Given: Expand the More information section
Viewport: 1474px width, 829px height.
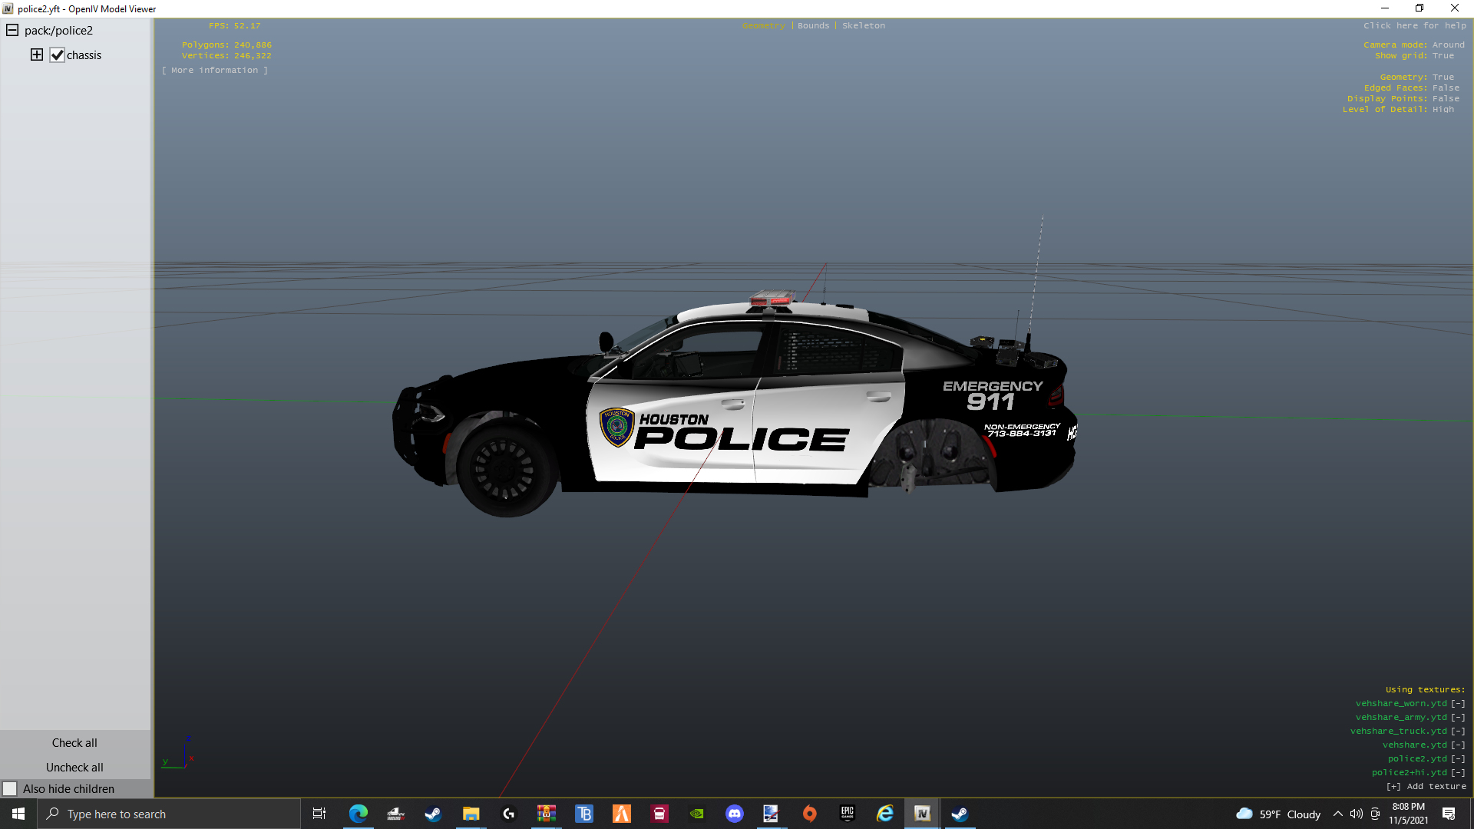Looking at the screenshot, I should (x=215, y=70).
